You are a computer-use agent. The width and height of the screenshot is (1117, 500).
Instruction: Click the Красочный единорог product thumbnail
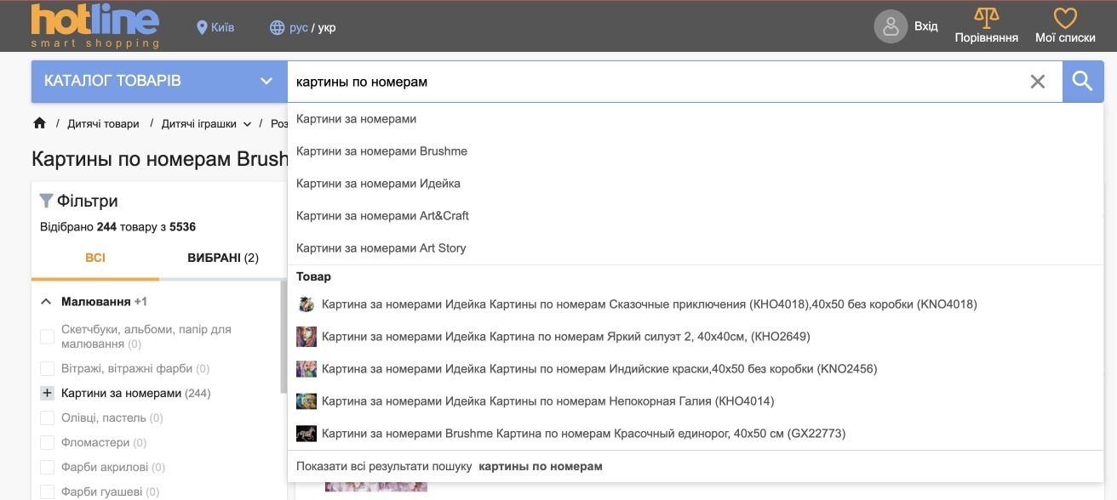tap(306, 434)
